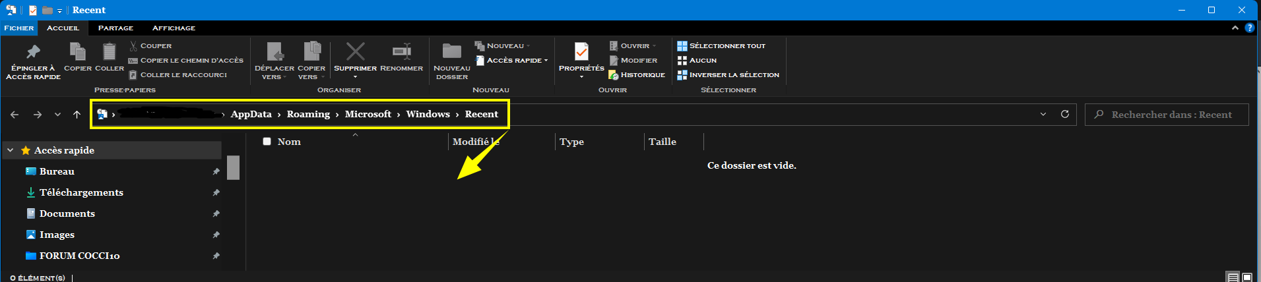This screenshot has height=282, width=1261.
Task: Switch to the Partage ribbon tab
Action: pyautogui.click(x=115, y=28)
